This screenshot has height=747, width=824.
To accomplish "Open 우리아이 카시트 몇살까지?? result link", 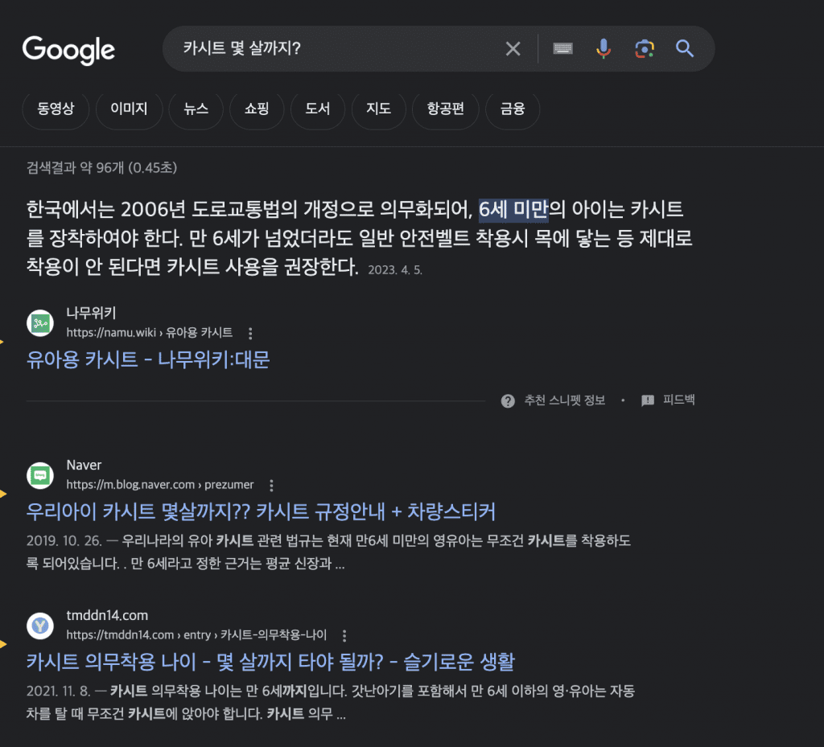I will pos(261,511).
